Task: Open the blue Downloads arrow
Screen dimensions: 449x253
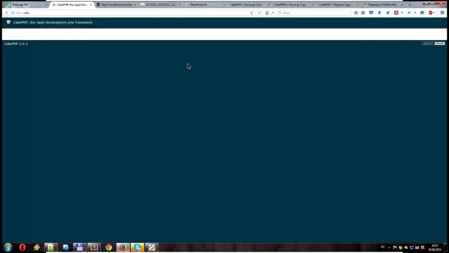Action: coord(379,13)
